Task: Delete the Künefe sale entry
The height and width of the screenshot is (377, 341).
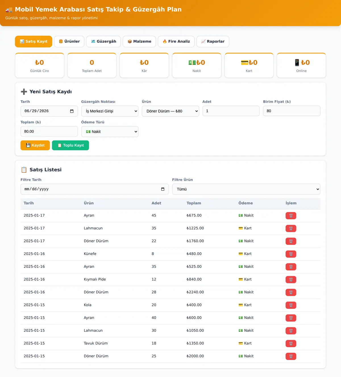Action: [291, 254]
